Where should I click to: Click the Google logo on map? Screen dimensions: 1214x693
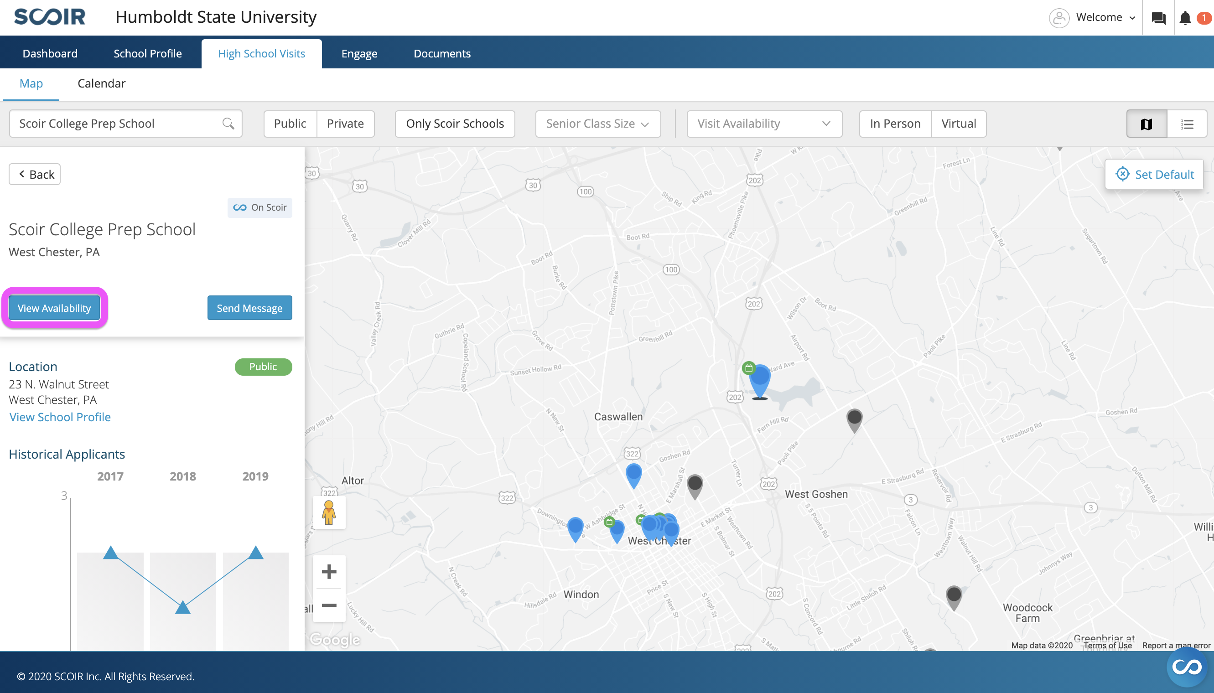(335, 640)
